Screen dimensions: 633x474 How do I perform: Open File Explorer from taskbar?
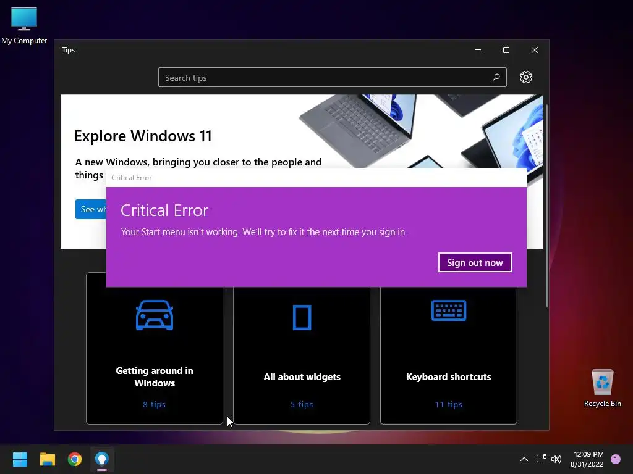47,459
